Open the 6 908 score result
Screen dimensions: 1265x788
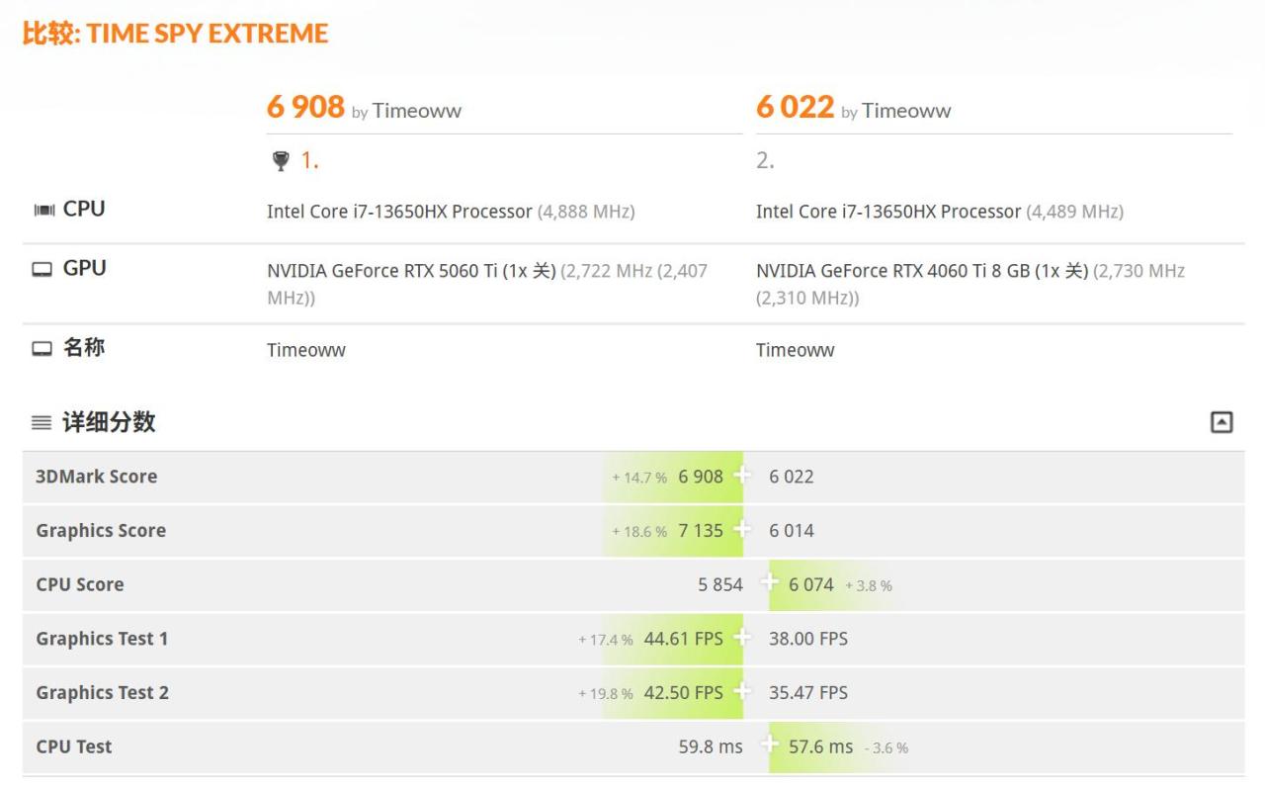tap(305, 107)
